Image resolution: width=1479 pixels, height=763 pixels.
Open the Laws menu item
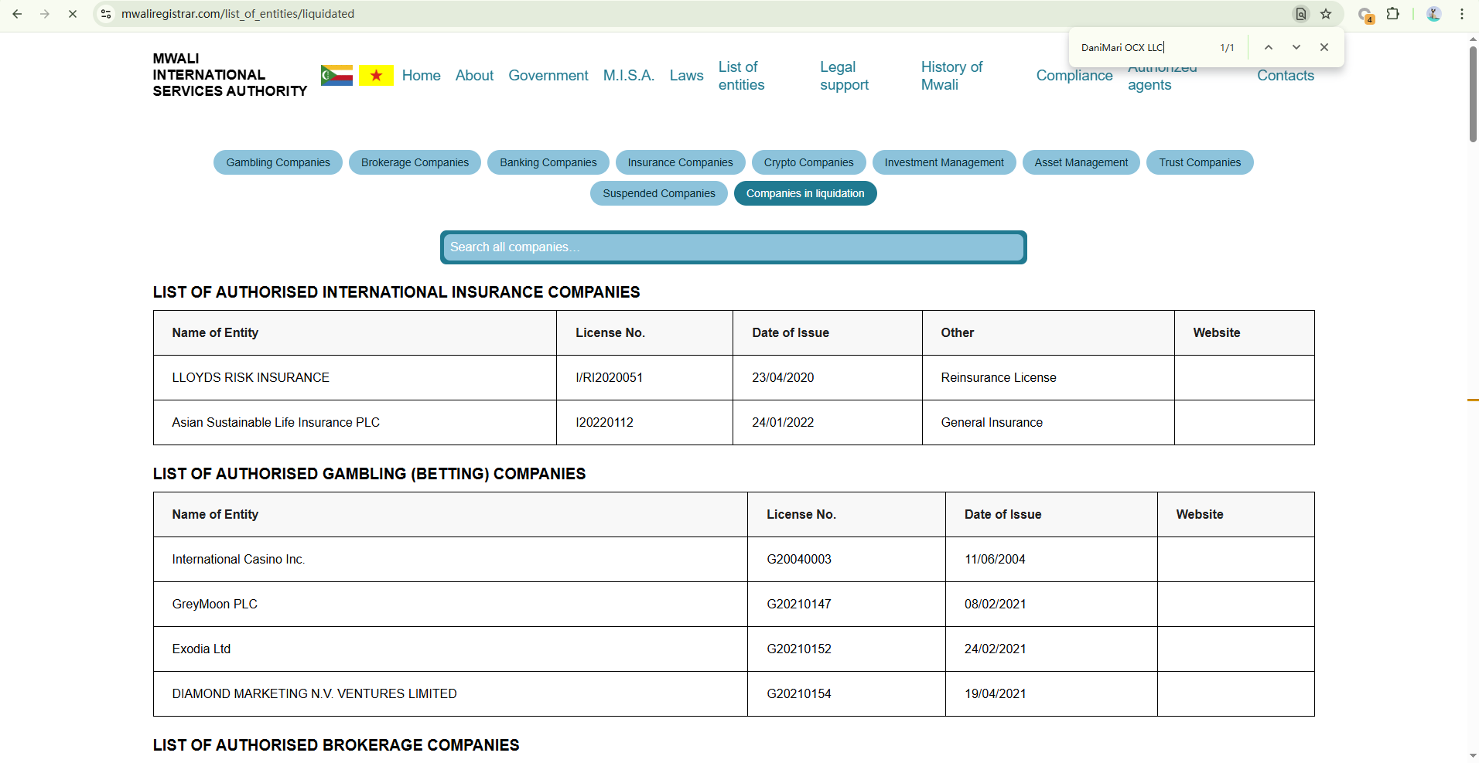(x=686, y=75)
